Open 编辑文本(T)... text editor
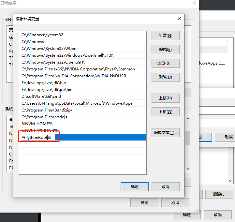The height and width of the screenshot is (222, 235). click(x=166, y=133)
